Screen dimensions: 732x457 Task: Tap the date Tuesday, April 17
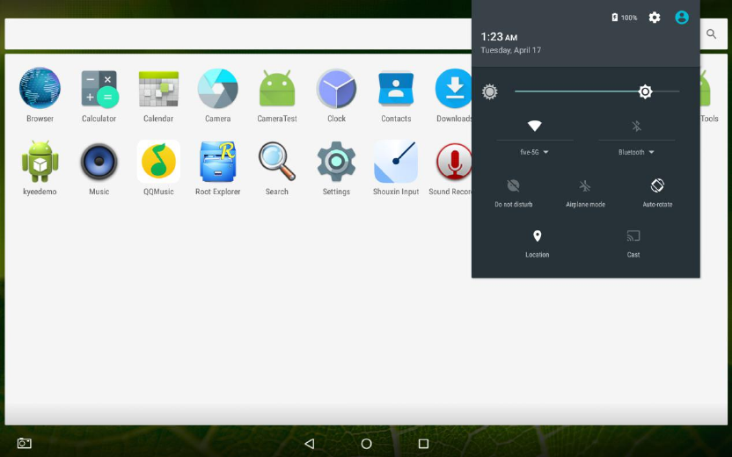pos(510,50)
